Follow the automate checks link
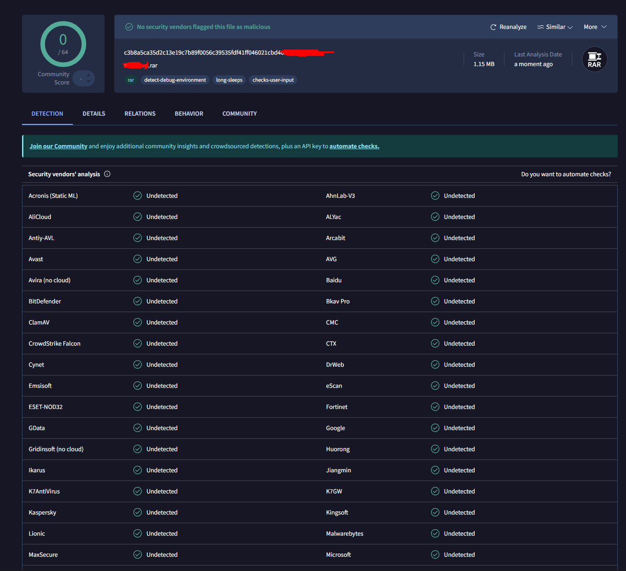626x571 pixels. [x=354, y=146]
